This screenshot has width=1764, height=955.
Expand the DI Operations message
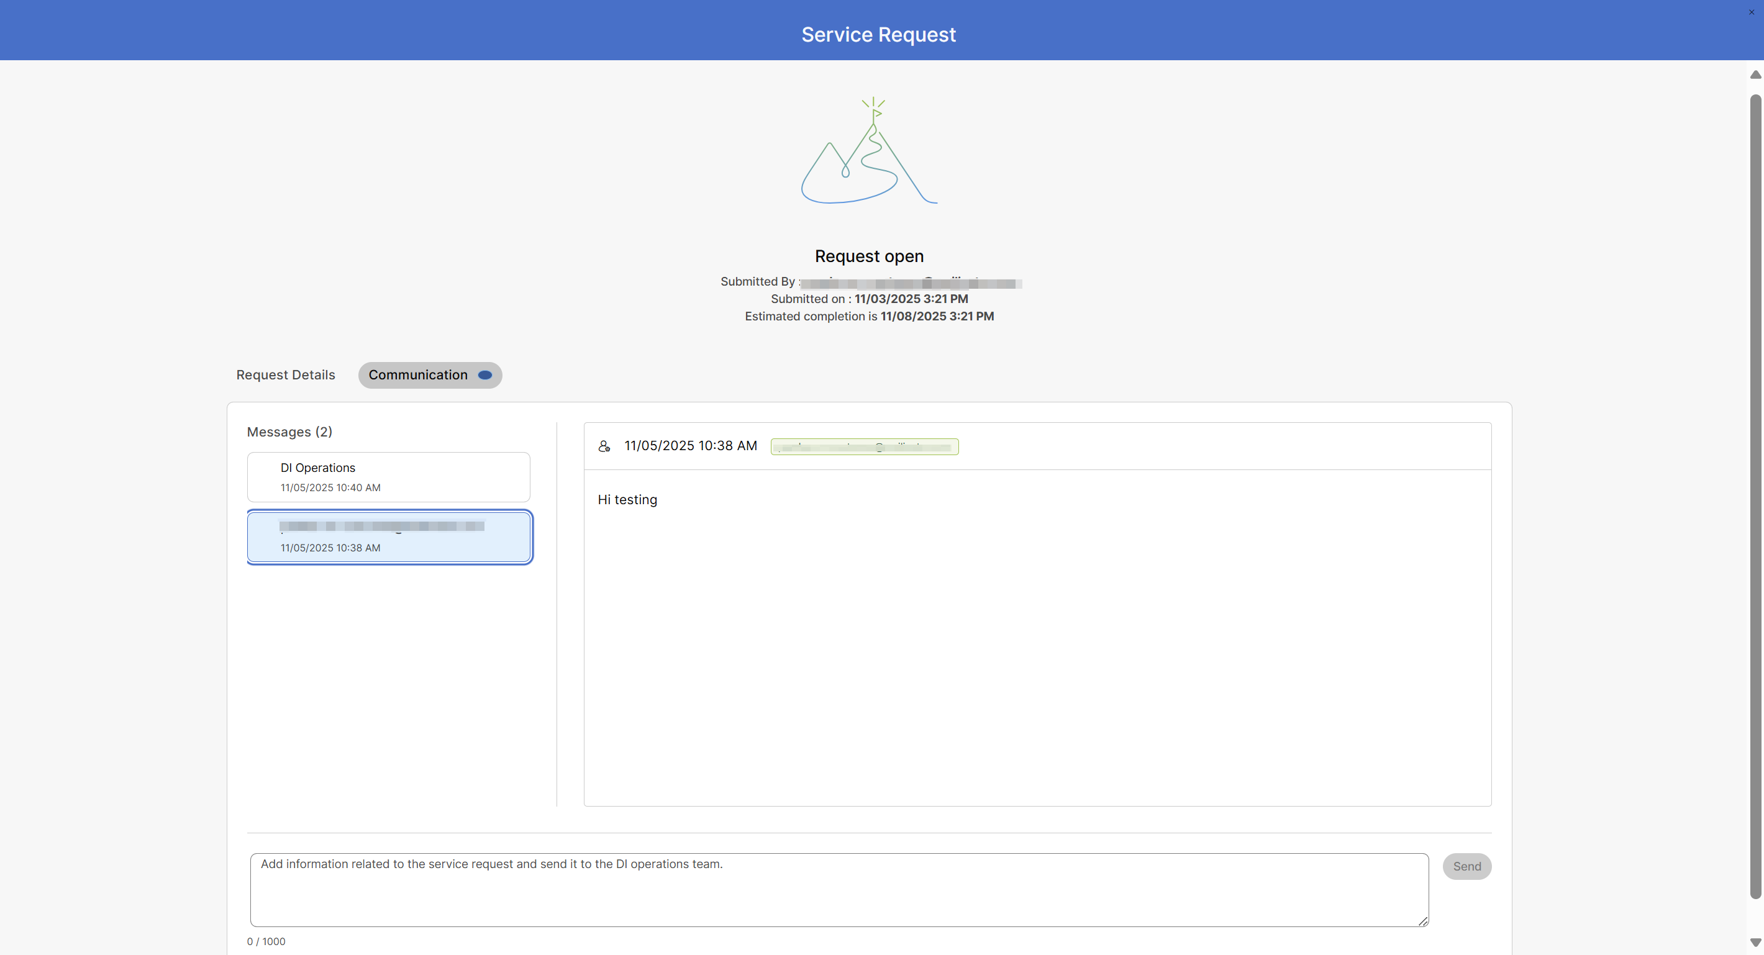[x=388, y=476]
